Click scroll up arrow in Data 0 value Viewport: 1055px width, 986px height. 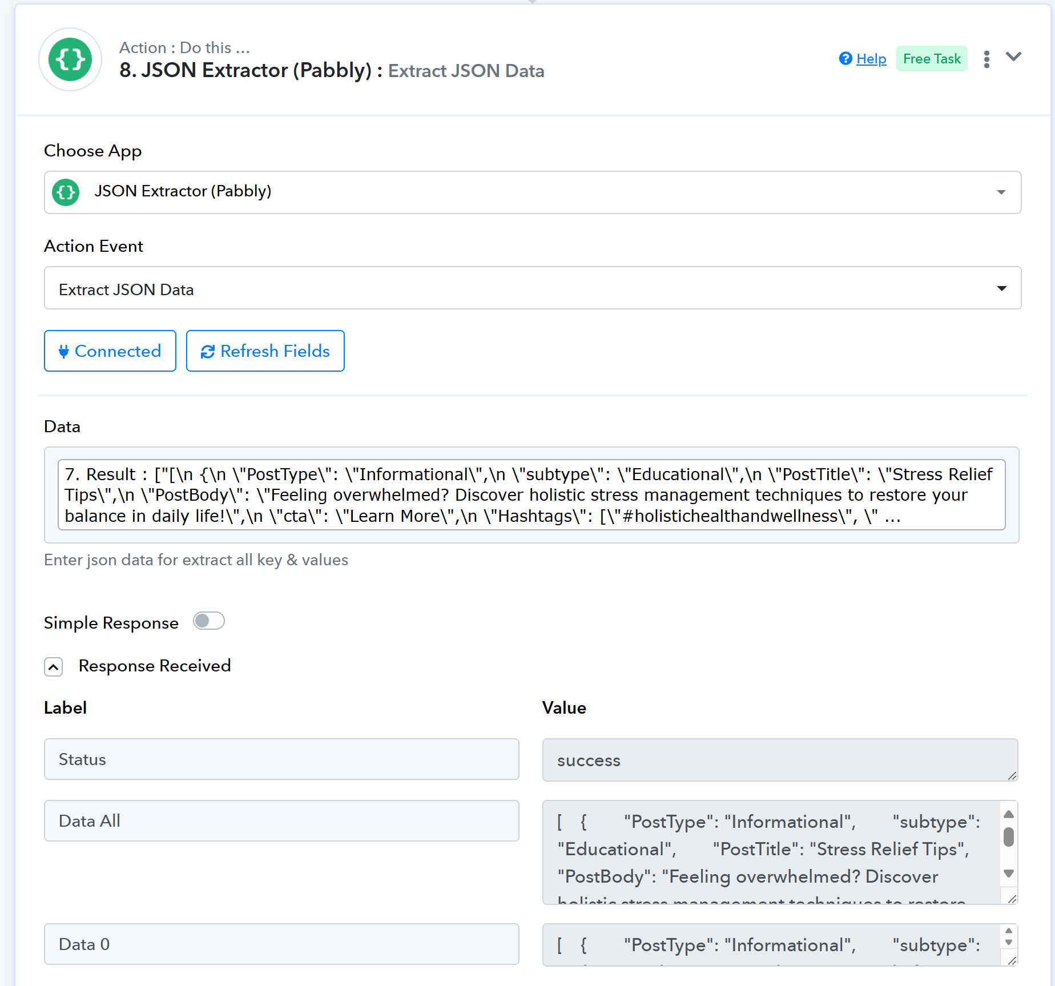click(x=1009, y=931)
